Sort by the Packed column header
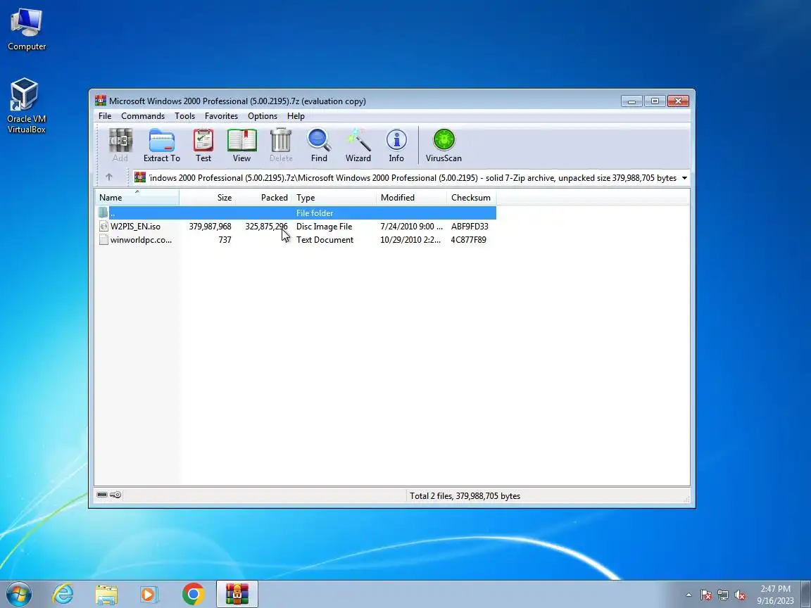 [x=264, y=198]
